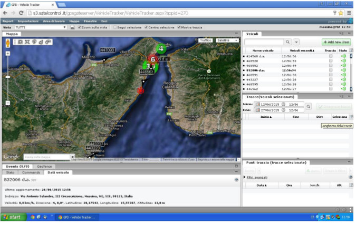Click the magnifier icon in the Veicoli search
This screenshot has width=356, height=225.
288,42
